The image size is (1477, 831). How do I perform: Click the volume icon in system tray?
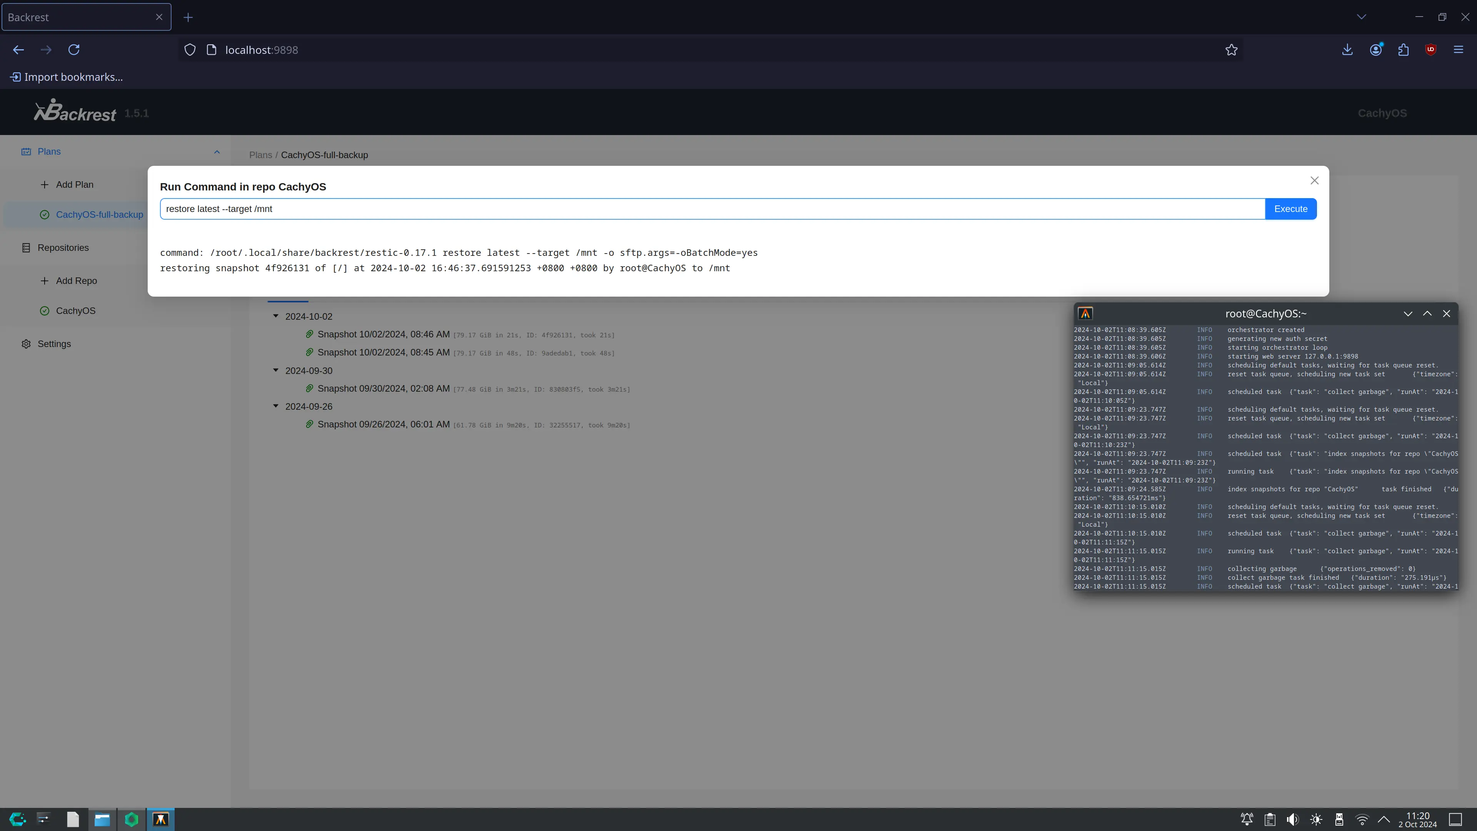1293,819
